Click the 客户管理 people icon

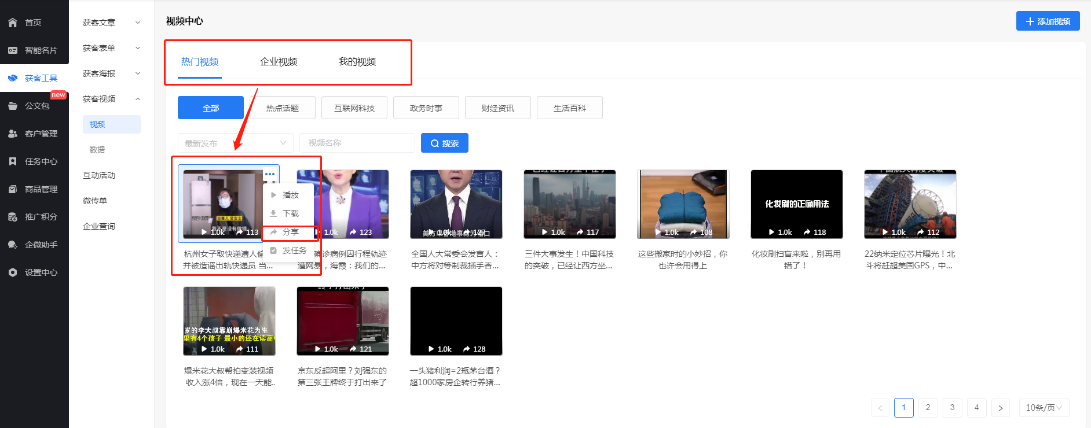(x=13, y=134)
